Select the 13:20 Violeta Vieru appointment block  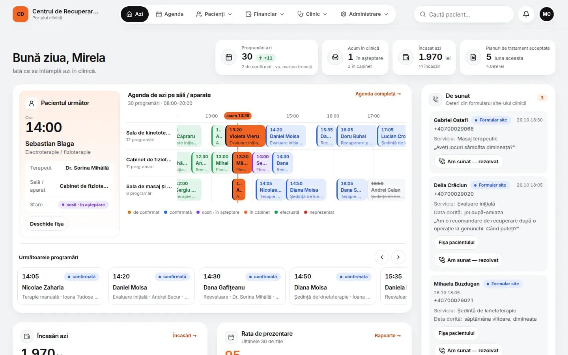pyautogui.click(x=245, y=136)
